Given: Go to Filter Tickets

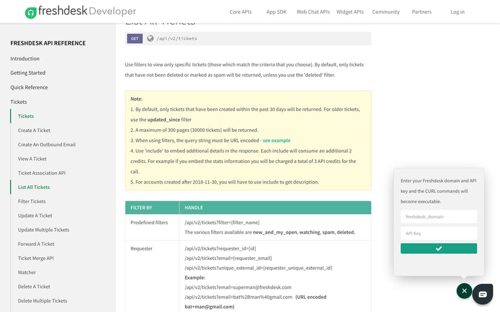Looking at the screenshot, I should point(32,201).
